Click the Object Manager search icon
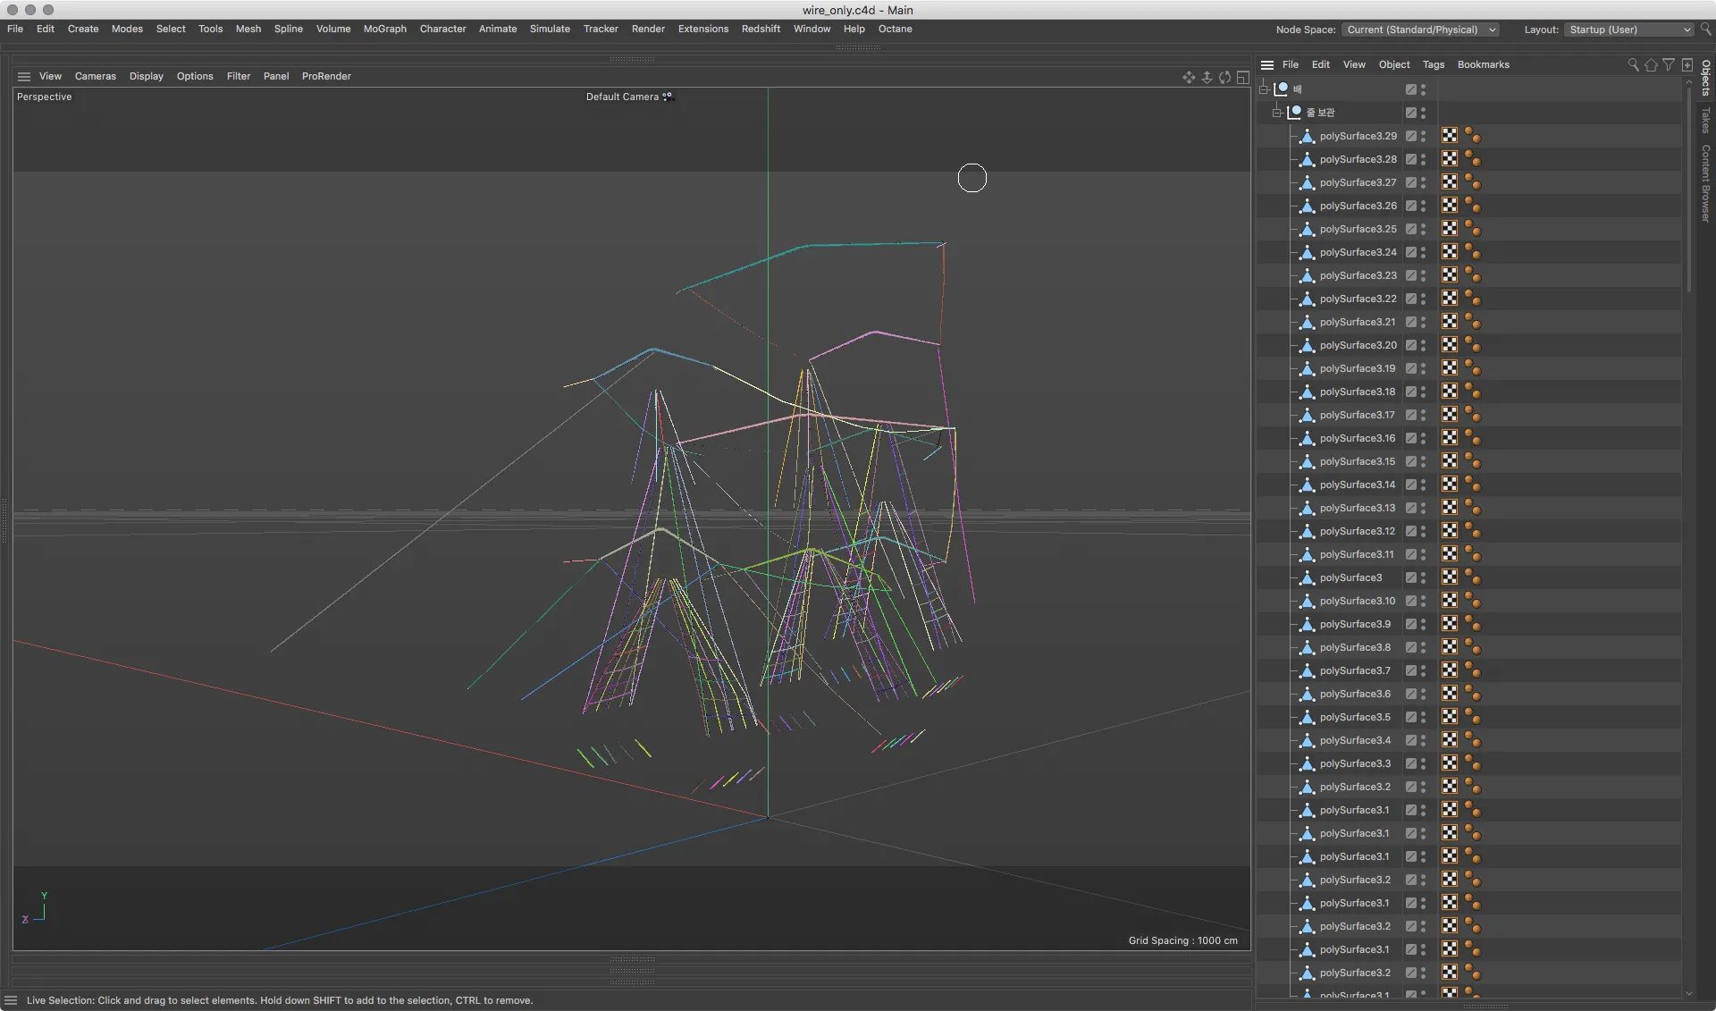1716x1011 pixels. pos(1633,64)
